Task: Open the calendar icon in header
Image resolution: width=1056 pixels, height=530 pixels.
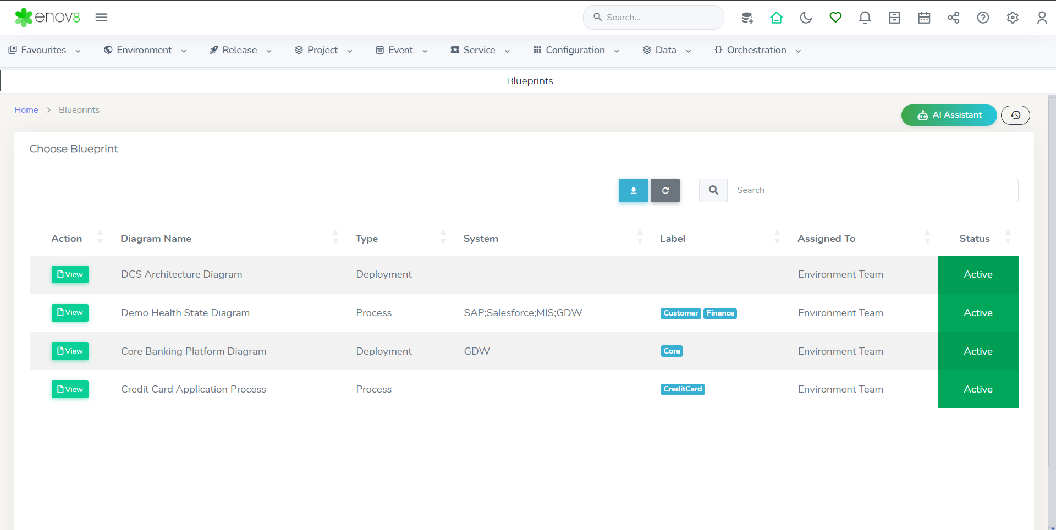Action: tap(924, 18)
